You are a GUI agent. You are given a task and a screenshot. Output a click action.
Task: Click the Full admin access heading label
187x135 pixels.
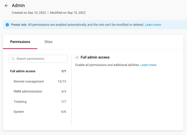click(x=95, y=57)
